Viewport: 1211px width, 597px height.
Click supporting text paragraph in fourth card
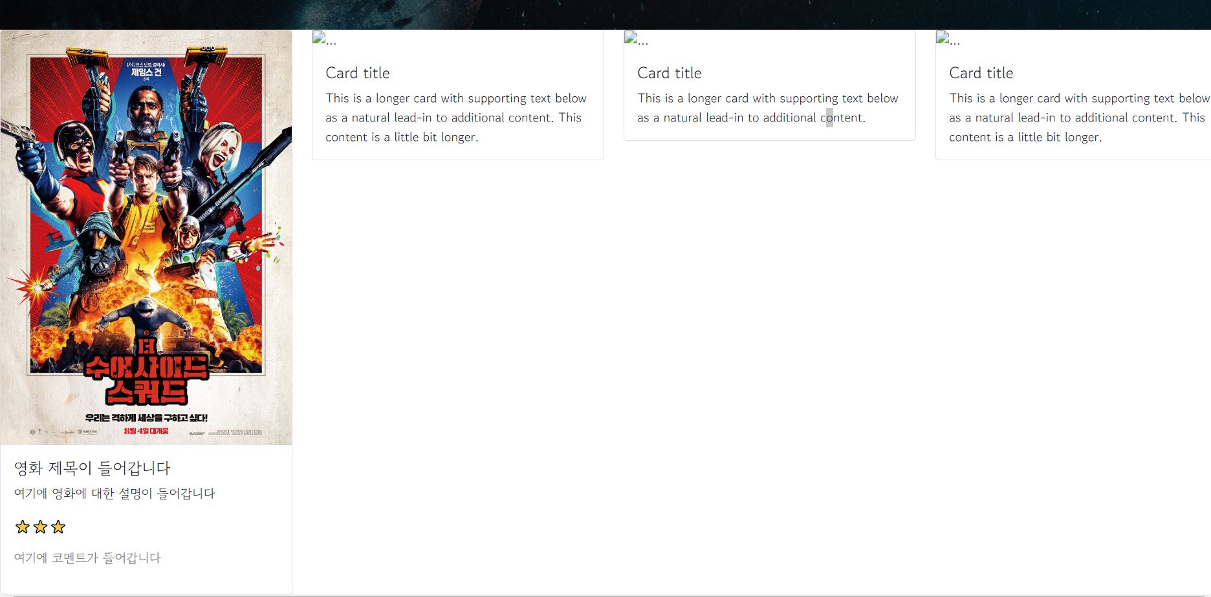(x=1079, y=118)
